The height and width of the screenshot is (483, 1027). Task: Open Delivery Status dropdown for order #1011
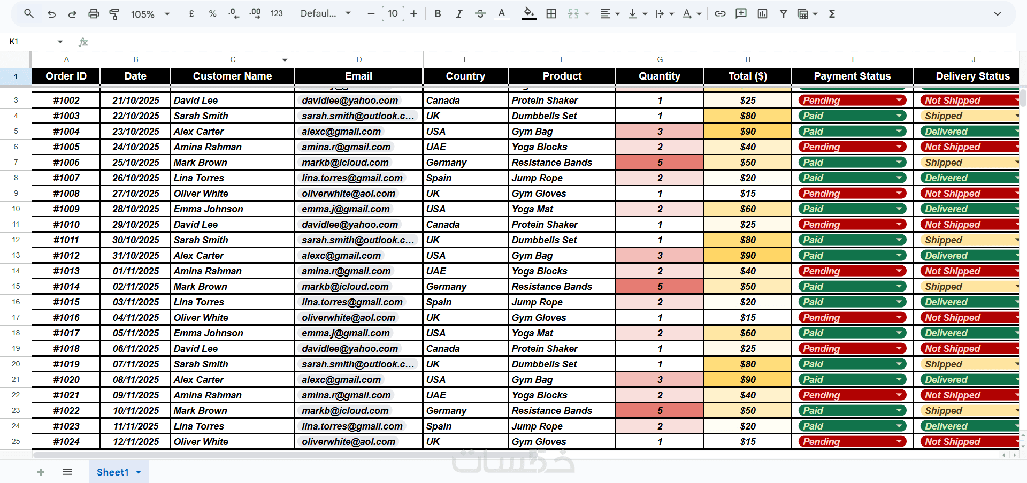click(1016, 240)
